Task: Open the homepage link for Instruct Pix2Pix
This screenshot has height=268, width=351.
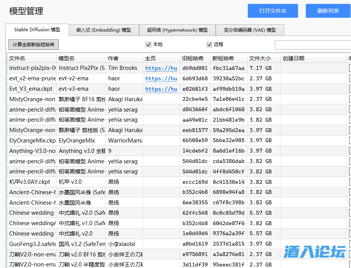Action: coord(161,68)
